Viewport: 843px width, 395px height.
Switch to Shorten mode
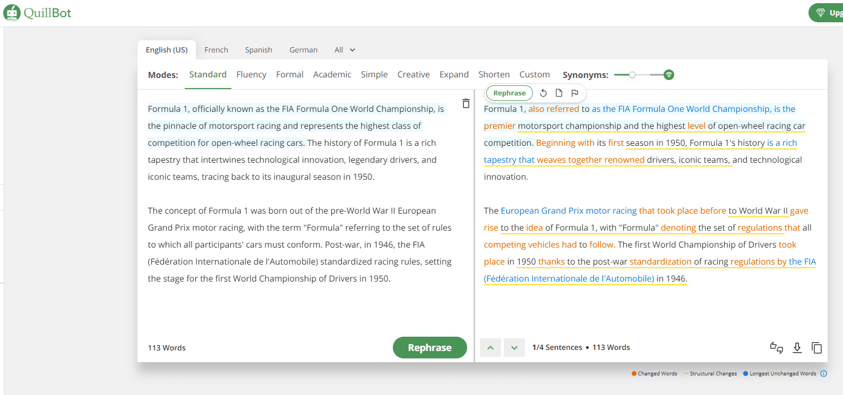pos(494,75)
